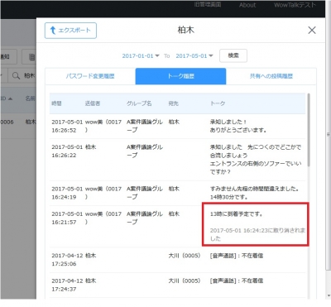
Task: Click the 旧管理画面 link in header
Action: tap(208, 5)
